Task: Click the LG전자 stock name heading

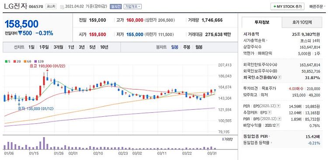Action: click(x=16, y=6)
